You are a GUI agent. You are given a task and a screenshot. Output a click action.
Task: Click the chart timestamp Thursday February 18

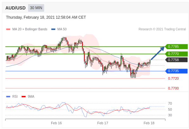(x=46, y=17)
